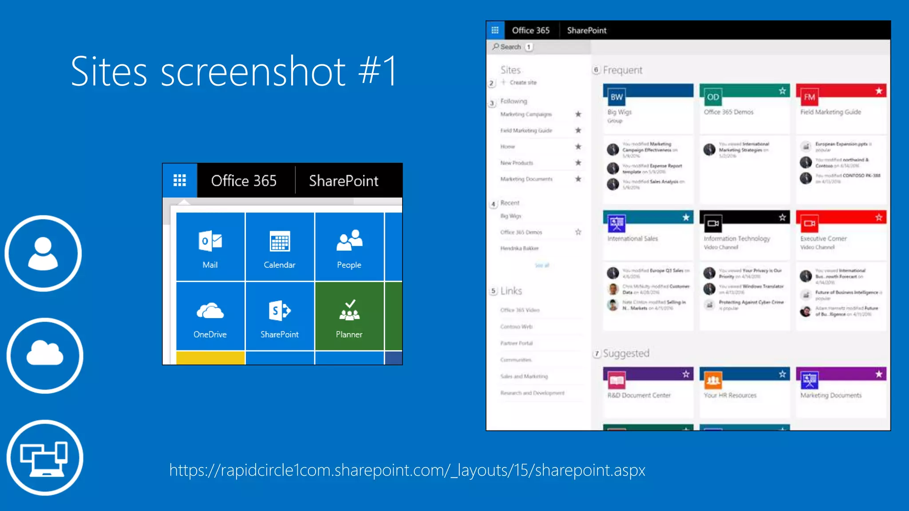The height and width of the screenshot is (511, 909).
Task: Toggle follow star on Field Marketing Guide card
Action: [879, 91]
